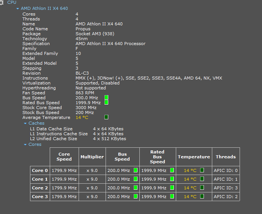Collapse the Cores section
Viewport: 262px width, 214px height.
tap(25, 145)
